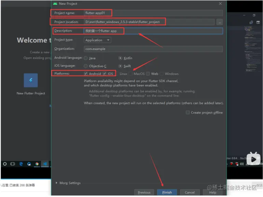The height and width of the screenshot is (197, 263).
Task: Enable the Linux platform checkbox
Action: pyautogui.click(x=117, y=74)
